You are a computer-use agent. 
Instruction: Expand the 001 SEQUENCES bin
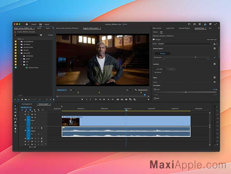19,41
